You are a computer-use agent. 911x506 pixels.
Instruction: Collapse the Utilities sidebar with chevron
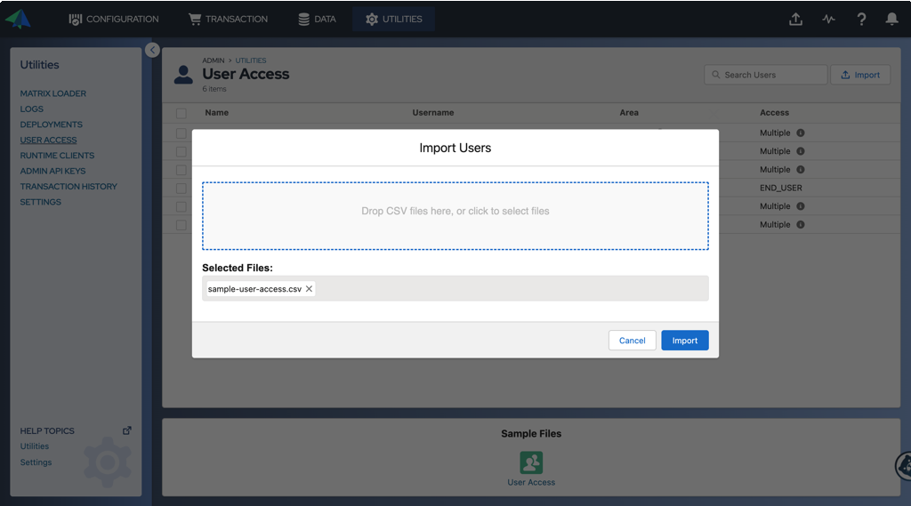(152, 50)
